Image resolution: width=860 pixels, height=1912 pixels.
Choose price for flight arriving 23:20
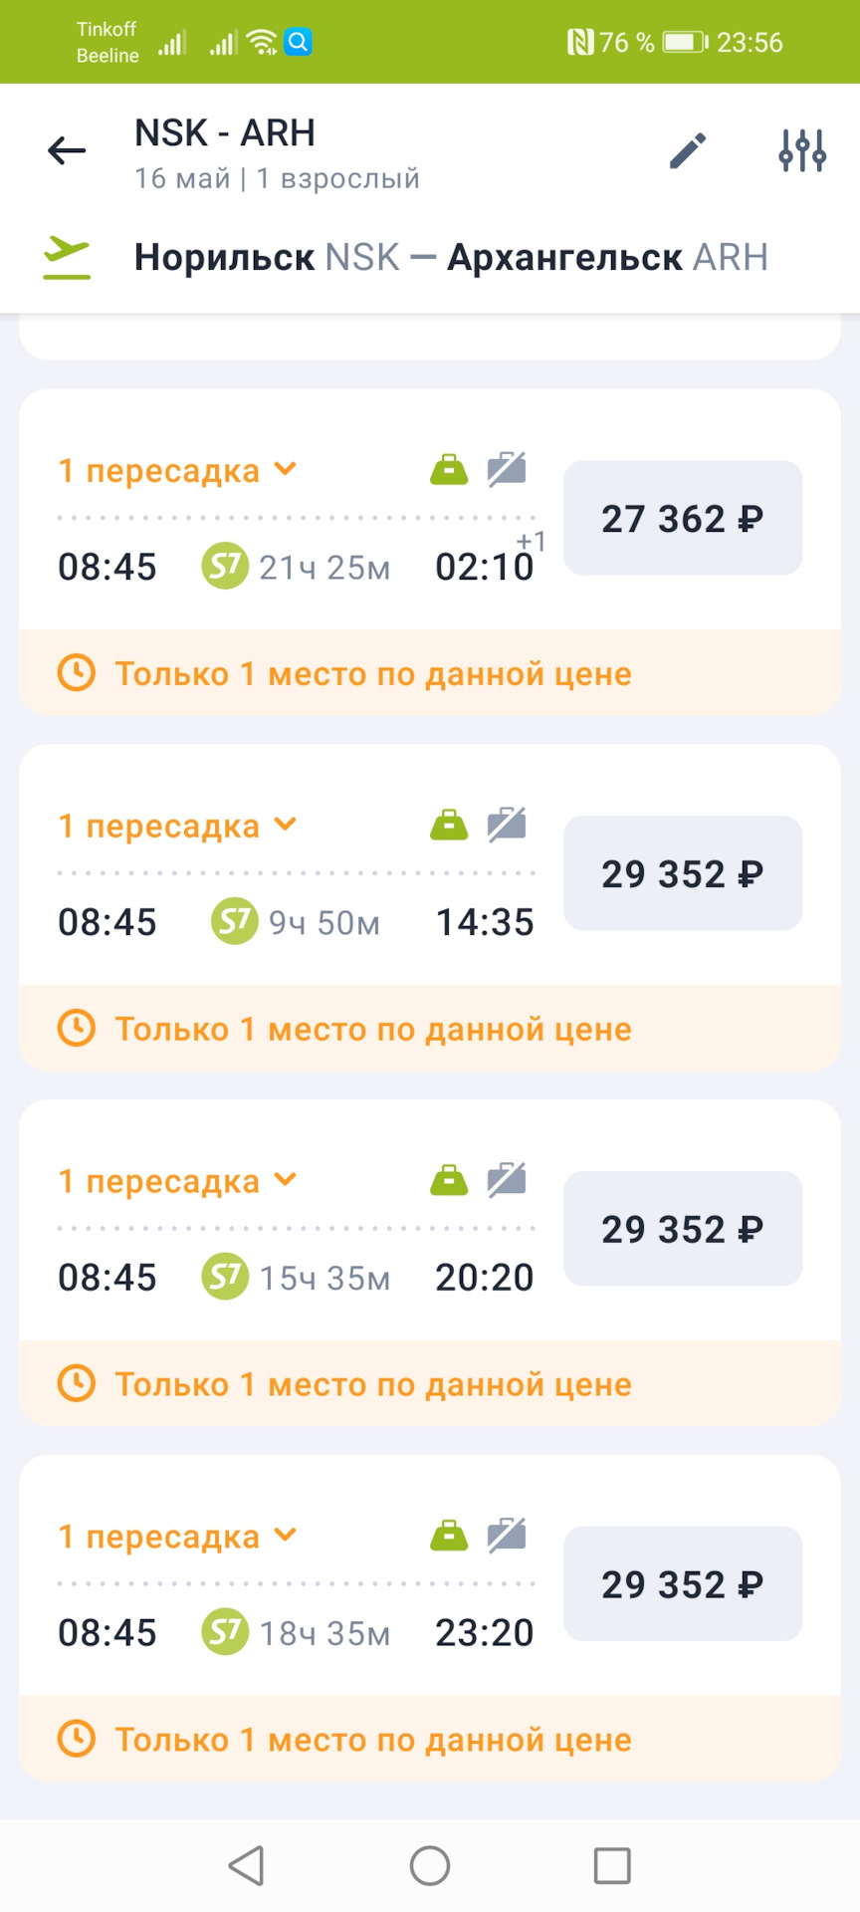(x=683, y=1584)
